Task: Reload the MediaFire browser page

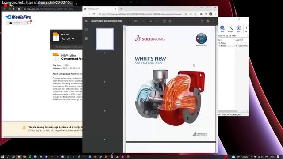Action: point(14,9)
